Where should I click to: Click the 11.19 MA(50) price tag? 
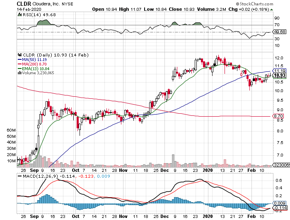(280, 71)
